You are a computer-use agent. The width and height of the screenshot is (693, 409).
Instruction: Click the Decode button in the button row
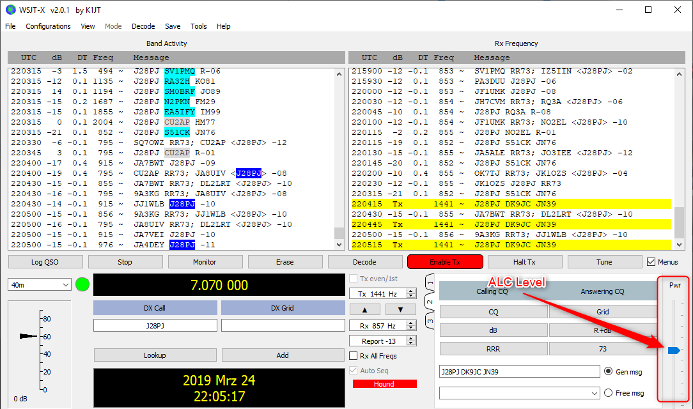365,262
